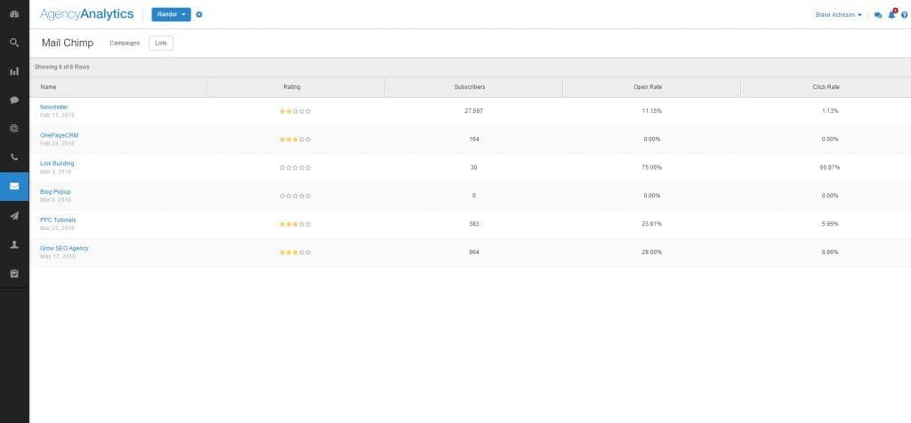Viewport: 911px width, 423px height.
Task: Switch to the Lists tab
Action: coord(161,43)
